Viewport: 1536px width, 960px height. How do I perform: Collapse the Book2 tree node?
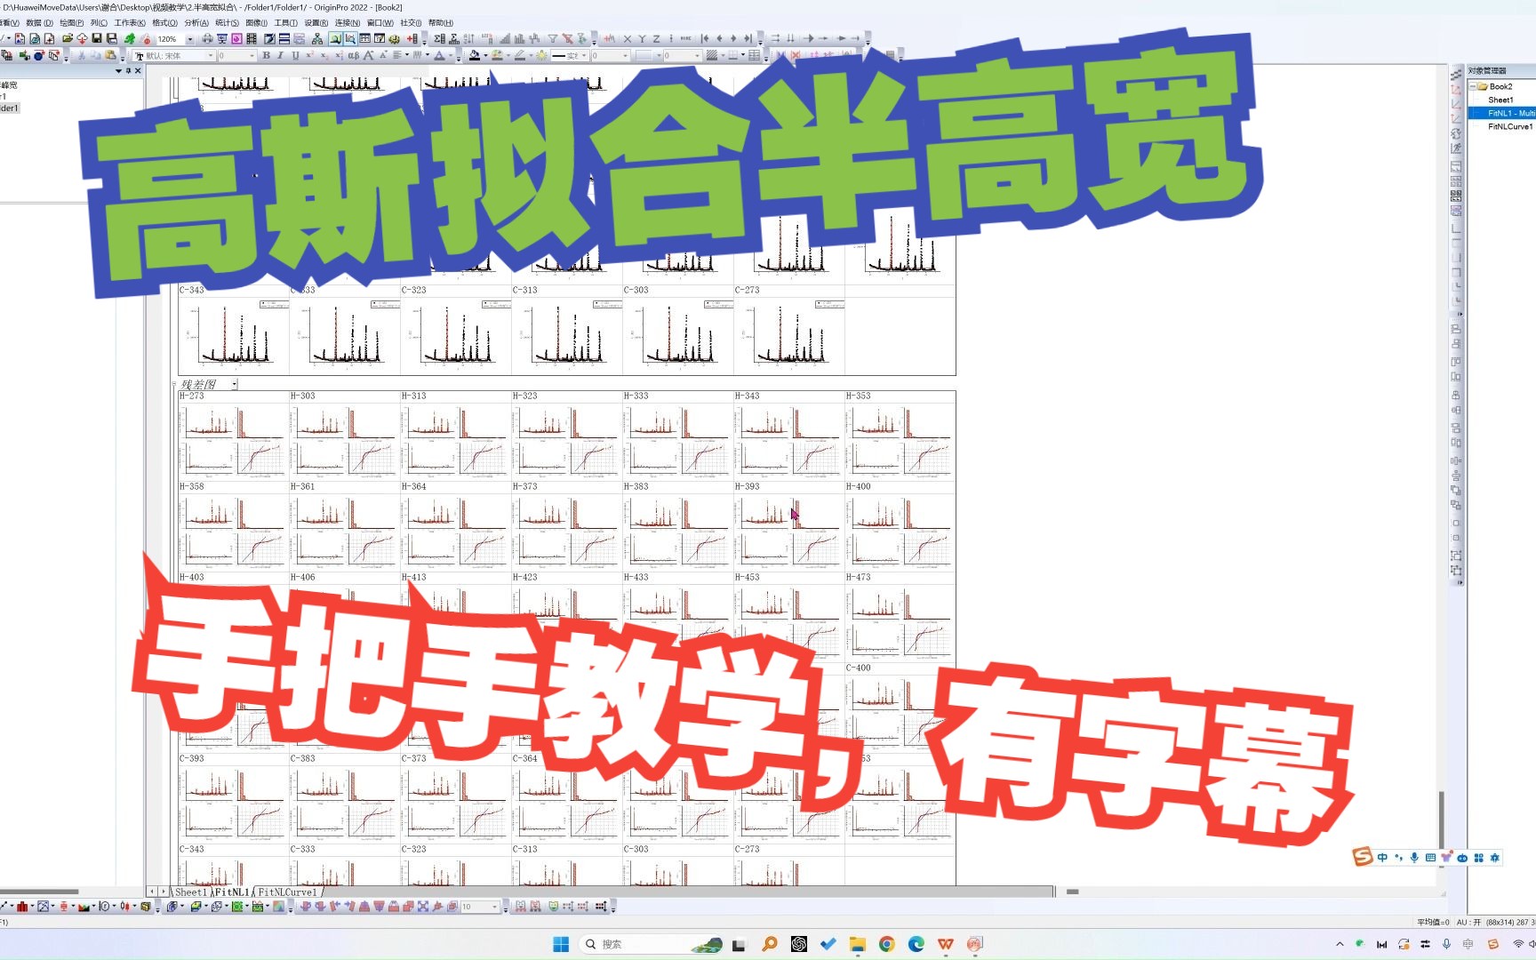pyautogui.click(x=1473, y=86)
